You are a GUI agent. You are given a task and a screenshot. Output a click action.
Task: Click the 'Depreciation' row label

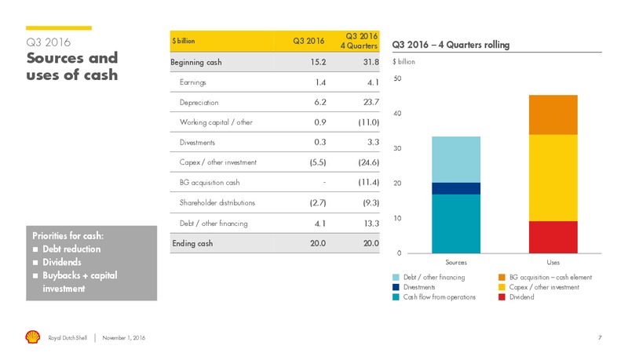point(199,103)
